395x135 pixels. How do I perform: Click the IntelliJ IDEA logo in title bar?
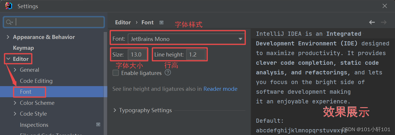pos(9,6)
